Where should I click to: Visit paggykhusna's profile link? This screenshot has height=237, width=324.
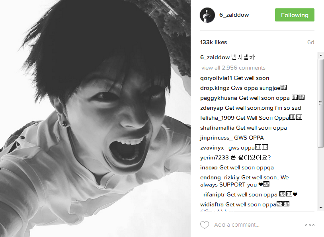(x=219, y=98)
